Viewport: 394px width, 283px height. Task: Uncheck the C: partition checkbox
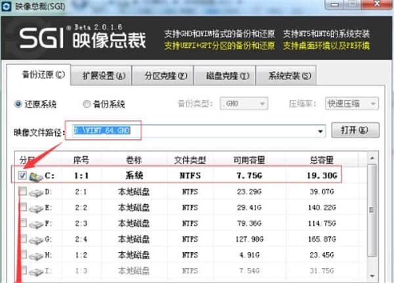click(23, 176)
